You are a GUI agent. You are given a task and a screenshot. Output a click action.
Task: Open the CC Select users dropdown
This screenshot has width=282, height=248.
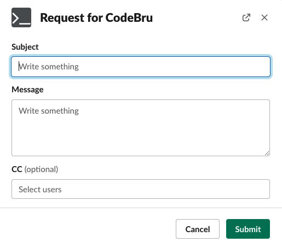141,189
